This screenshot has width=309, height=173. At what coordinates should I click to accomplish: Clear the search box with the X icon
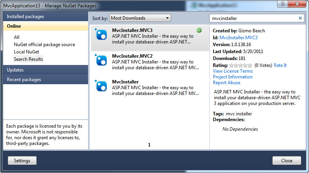pos(300,18)
